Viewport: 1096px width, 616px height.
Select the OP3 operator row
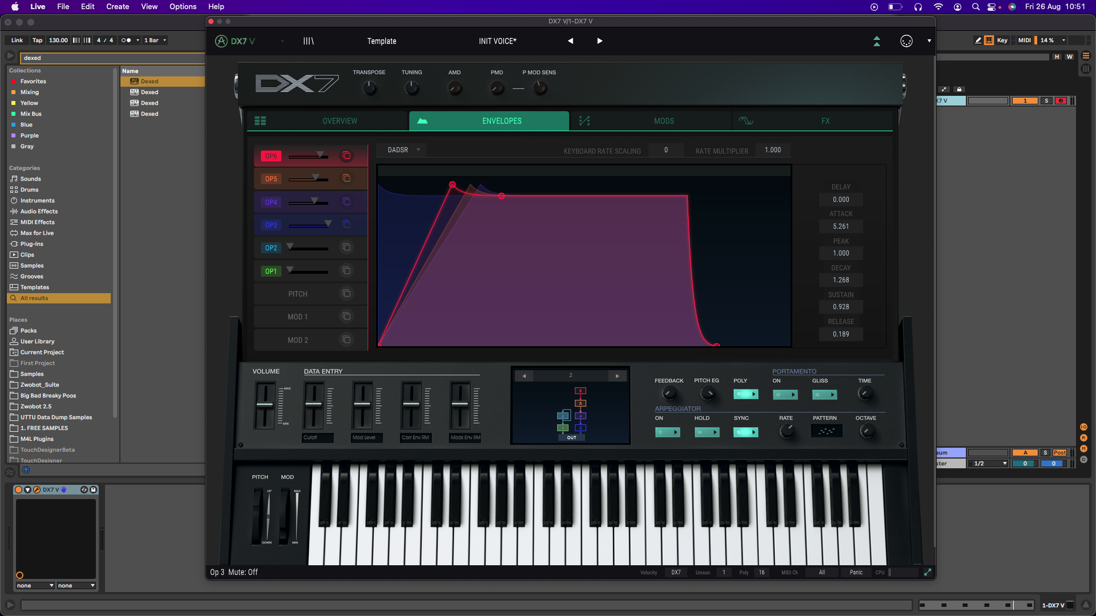click(271, 225)
